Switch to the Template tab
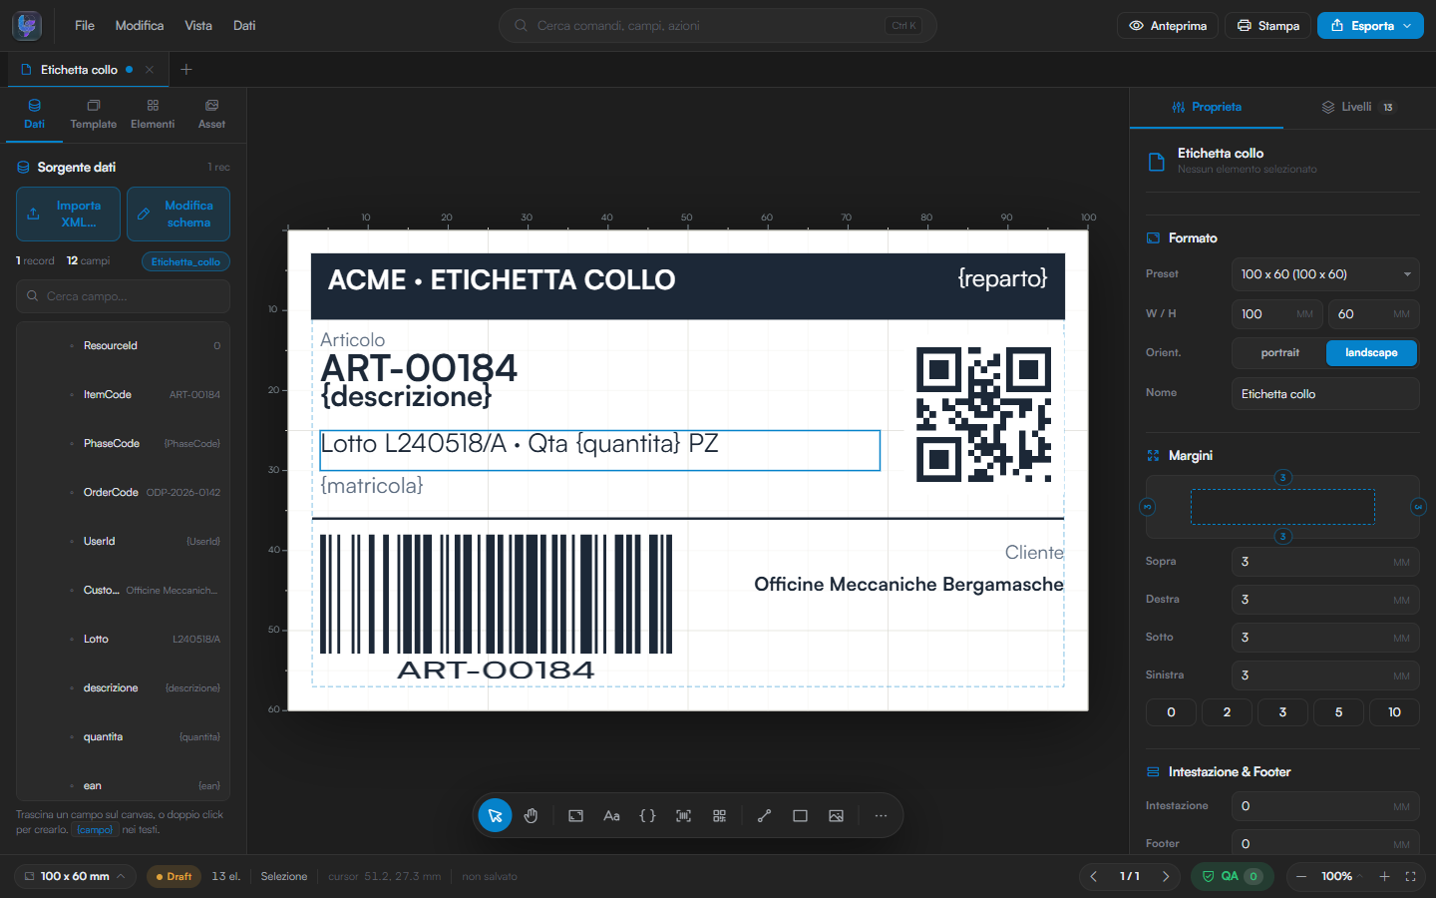The width and height of the screenshot is (1436, 898). (94, 114)
